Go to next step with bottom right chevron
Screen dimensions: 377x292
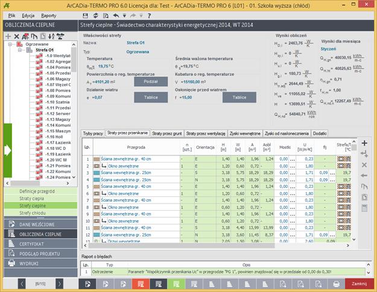(x=59, y=284)
